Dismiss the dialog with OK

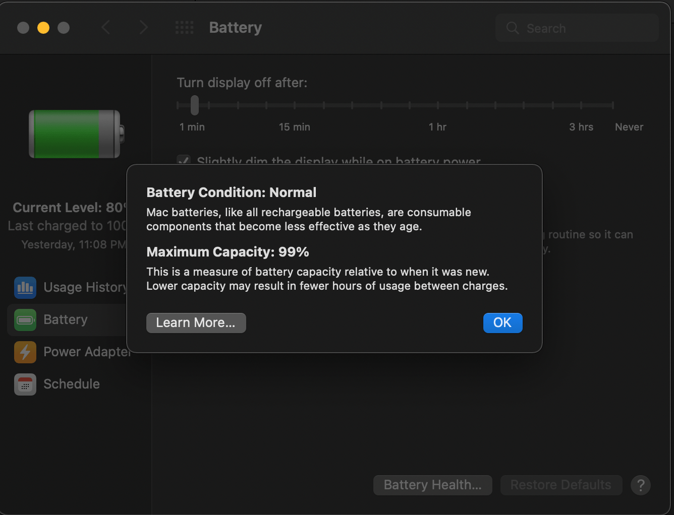pyautogui.click(x=502, y=323)
